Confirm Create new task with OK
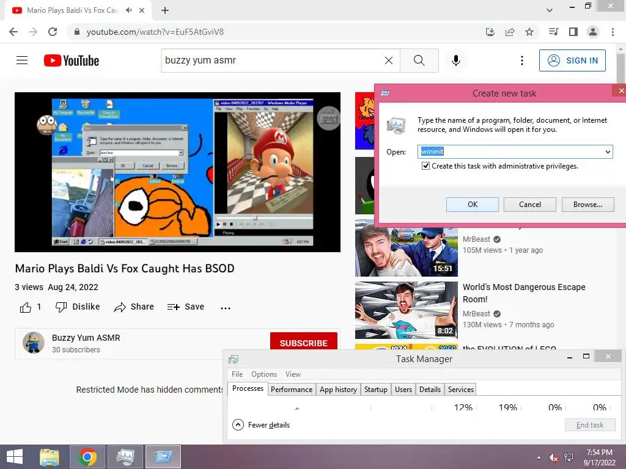This screenshot has height=469, width=626. 473,204
